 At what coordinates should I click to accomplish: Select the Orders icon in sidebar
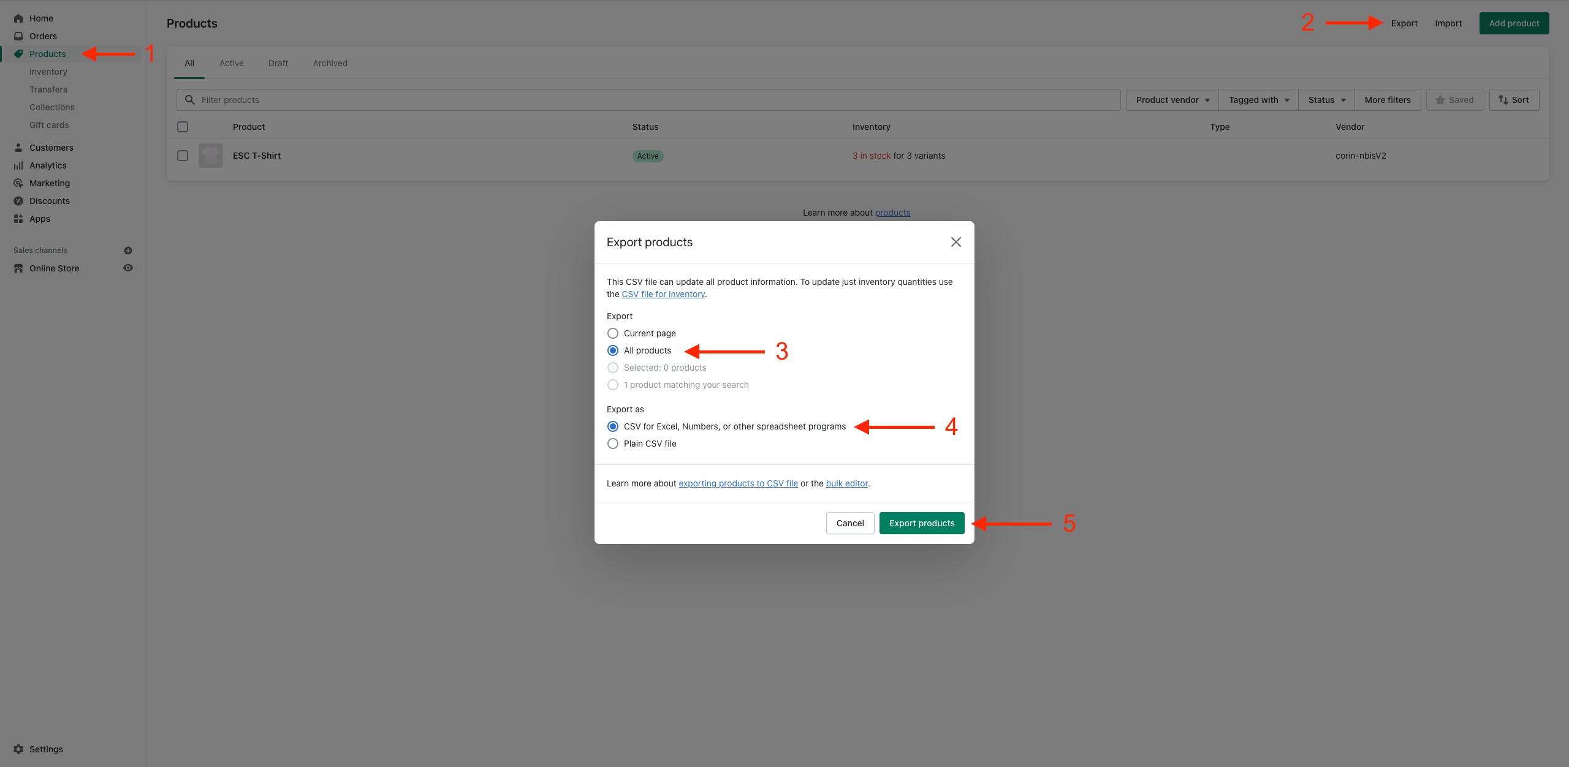(x=18, y=36)
